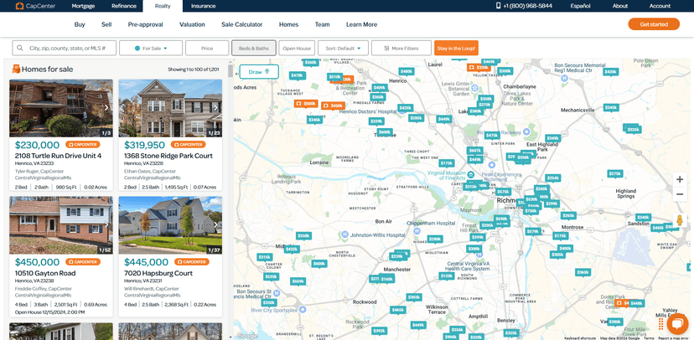Open the Insurance tab

click(x=203, y=6)
